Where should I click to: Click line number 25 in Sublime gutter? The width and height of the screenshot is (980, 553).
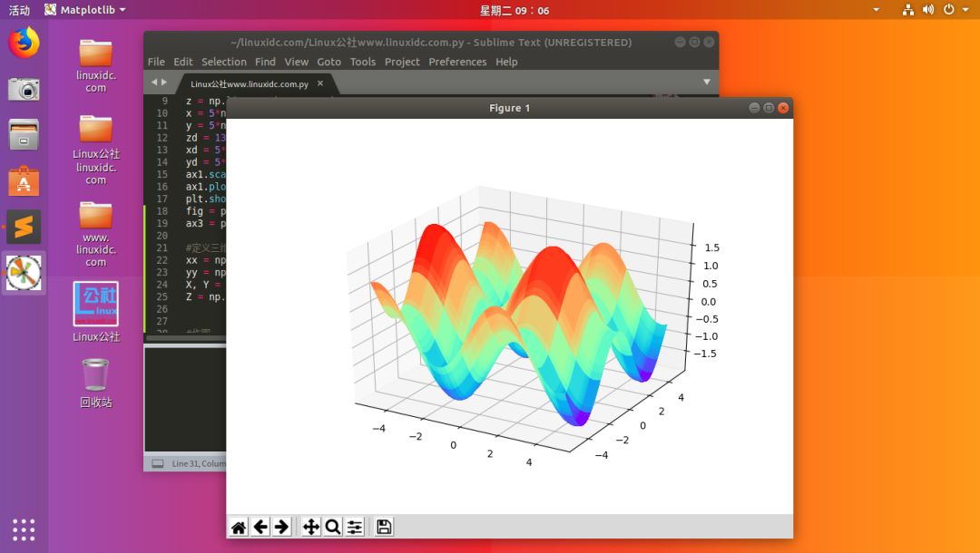click(162, 296)
